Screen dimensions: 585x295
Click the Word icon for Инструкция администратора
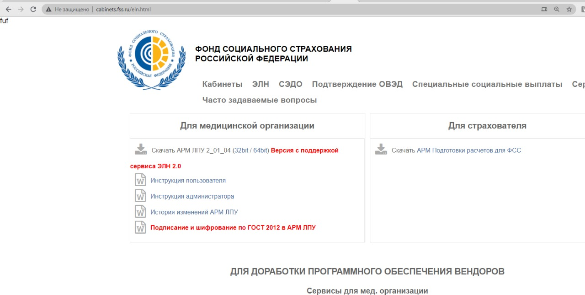point(140,196)
